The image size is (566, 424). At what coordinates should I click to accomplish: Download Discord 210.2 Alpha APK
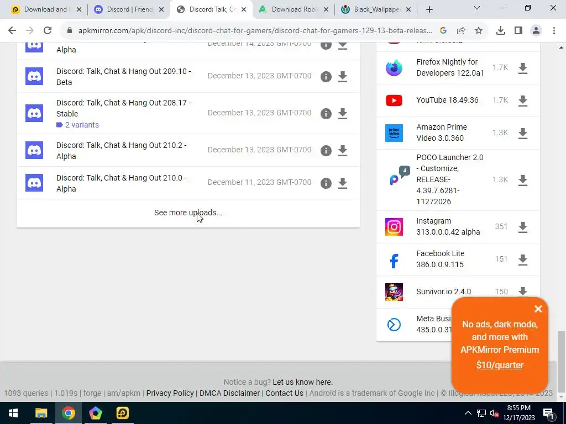tap(343, 151)
